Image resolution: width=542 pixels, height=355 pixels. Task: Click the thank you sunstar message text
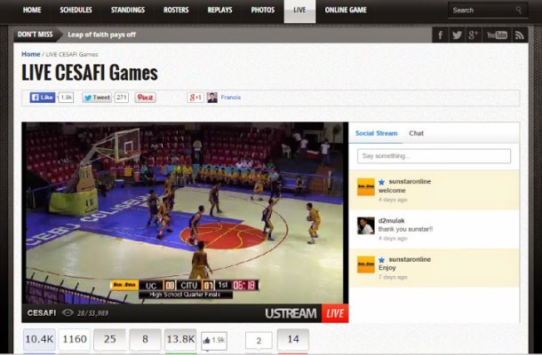[405, 229]
